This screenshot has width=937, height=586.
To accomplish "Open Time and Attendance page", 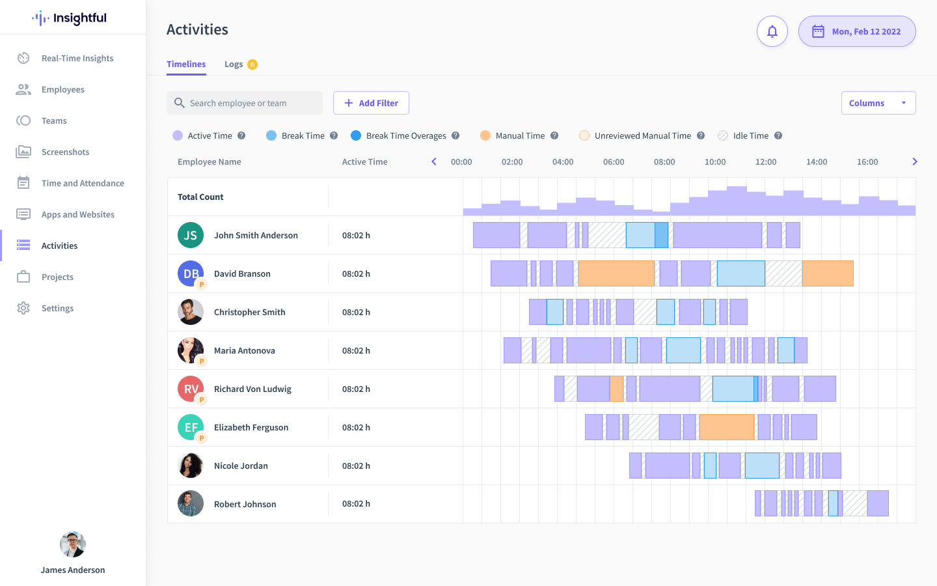I will tap(83, 183).
